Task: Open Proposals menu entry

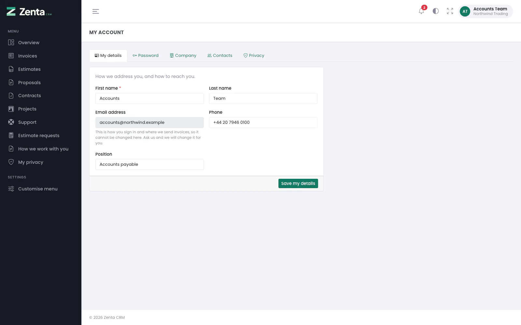Action: [29, 83]
